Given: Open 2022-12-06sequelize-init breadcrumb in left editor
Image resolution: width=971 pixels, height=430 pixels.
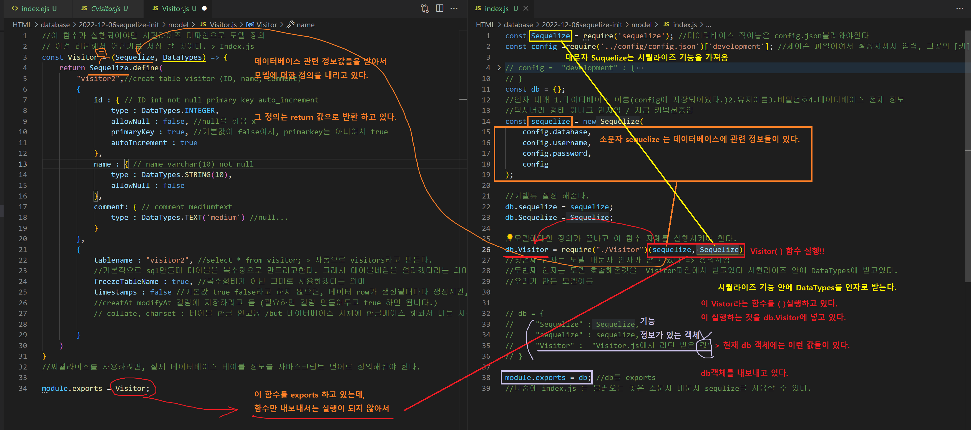Looking at the screenshot, I should [119, 25].
